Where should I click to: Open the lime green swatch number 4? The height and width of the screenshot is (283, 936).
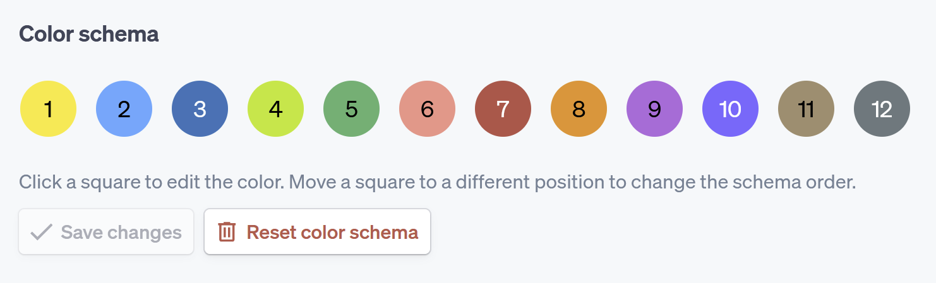click(275, 109)
